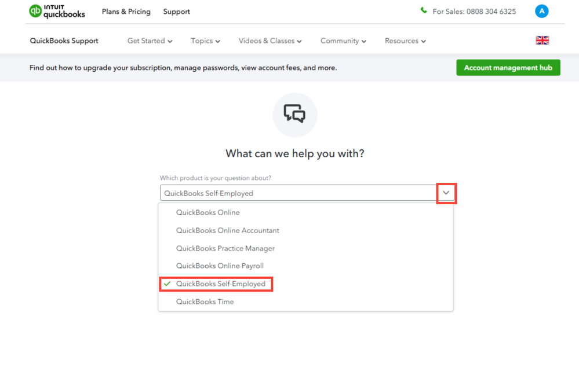Select QuickBooks Practice Manager option
This screenshot has width=579, height=368.
pyautogui.click(x=225, y=248)
